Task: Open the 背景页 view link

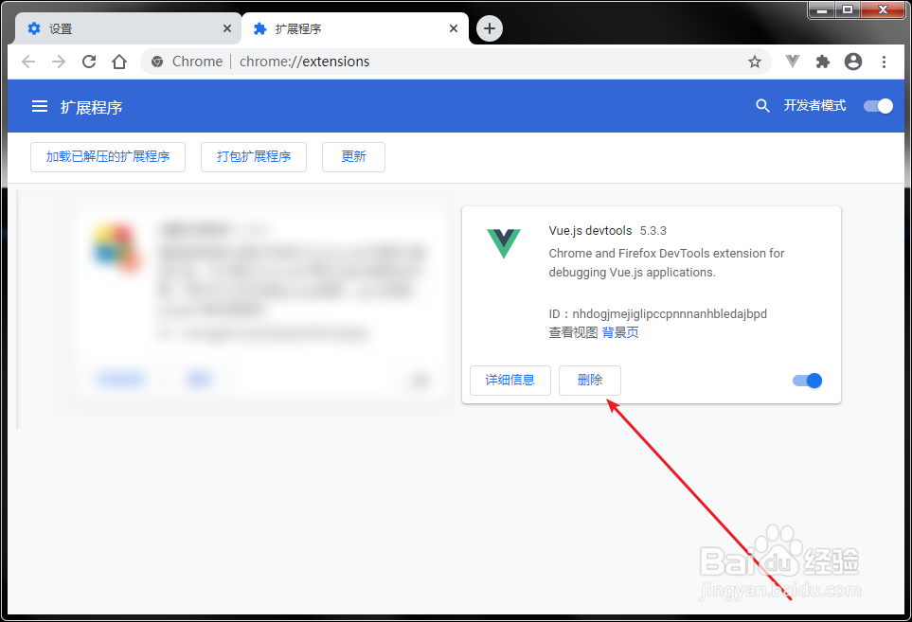Action: pyautogui.click(x=620, y=332)
